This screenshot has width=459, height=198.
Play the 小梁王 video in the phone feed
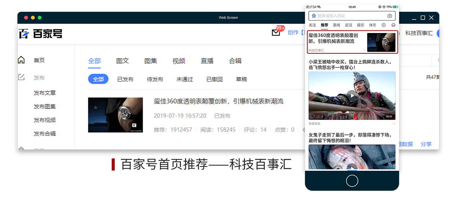pyautogui.click(x=352, y=95)
